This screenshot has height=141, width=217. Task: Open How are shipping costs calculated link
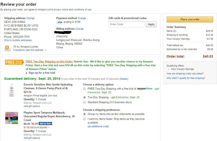pos(185,74)
